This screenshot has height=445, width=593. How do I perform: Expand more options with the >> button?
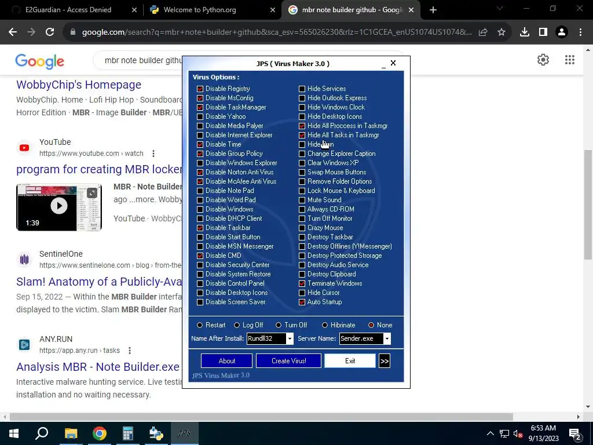385,361
